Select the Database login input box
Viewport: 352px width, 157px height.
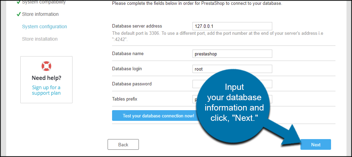coord(232,69)
